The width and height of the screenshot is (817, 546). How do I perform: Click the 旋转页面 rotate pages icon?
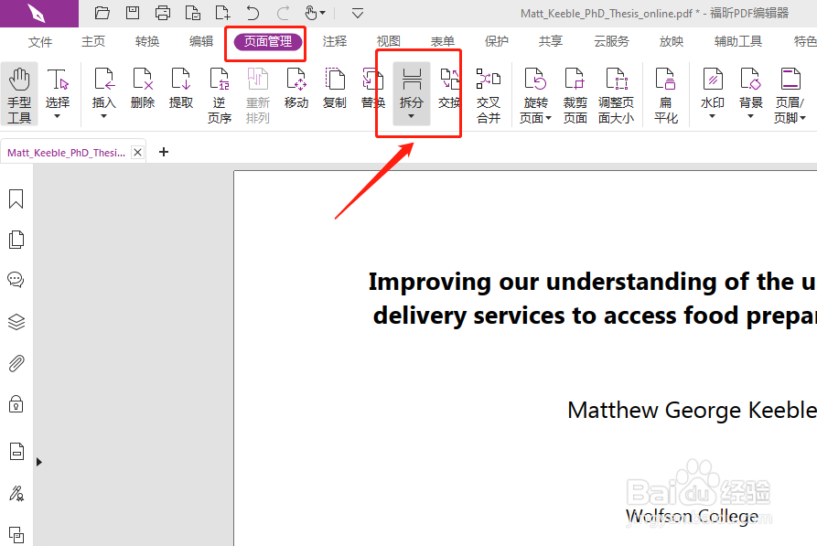(535, 79)
